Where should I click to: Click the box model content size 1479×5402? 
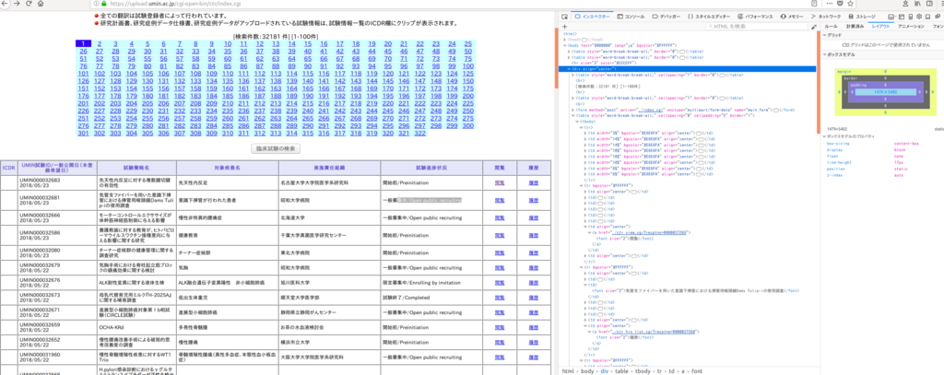(x=886, y=92)
